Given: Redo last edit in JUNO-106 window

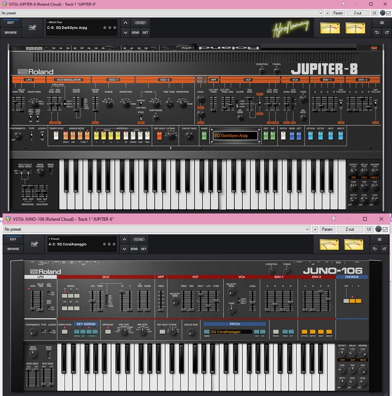Looking at the screenshot, I should click(x=384, y=249).
